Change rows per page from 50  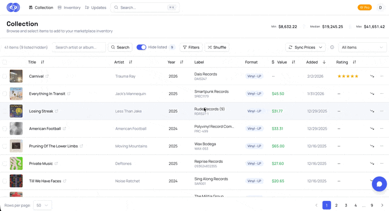coord(43,205)
